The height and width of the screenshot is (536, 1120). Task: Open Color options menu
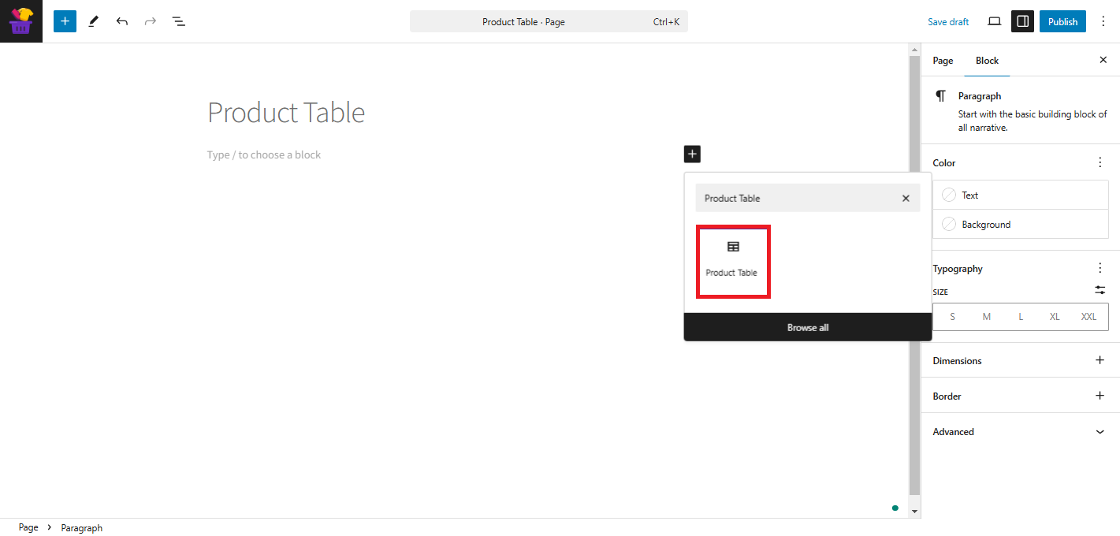click(x=1100, y=162)
